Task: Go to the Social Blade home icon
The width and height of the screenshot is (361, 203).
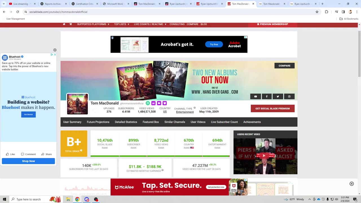Action: (x=64, y=24)
